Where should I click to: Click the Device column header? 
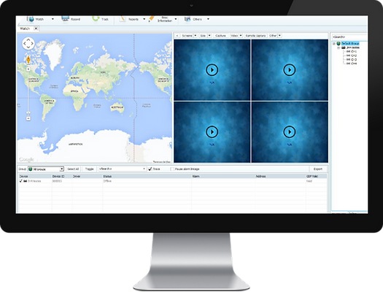point(35,176)
